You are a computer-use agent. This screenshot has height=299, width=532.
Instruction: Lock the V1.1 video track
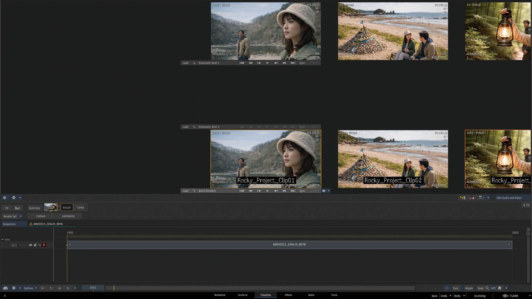point(35,245)
